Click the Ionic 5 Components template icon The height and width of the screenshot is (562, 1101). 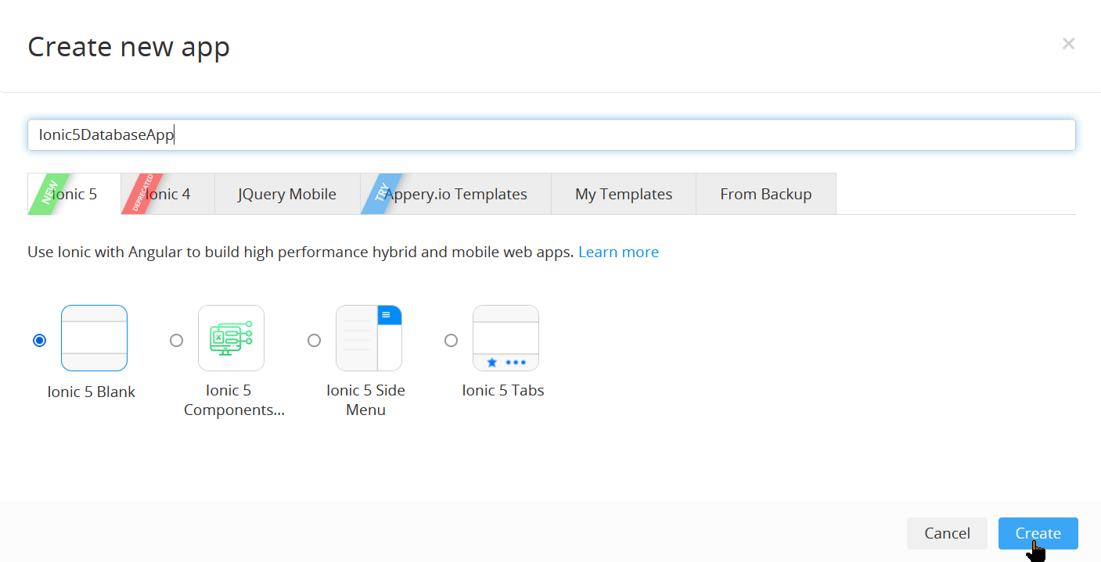click(231, 338)
